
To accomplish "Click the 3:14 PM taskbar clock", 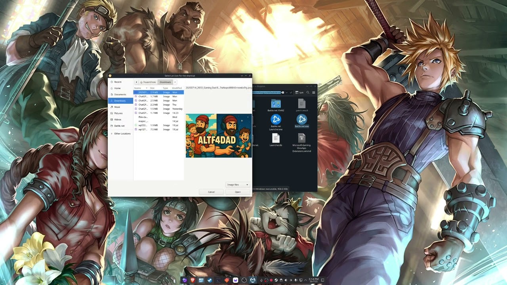I will [314, 280].
